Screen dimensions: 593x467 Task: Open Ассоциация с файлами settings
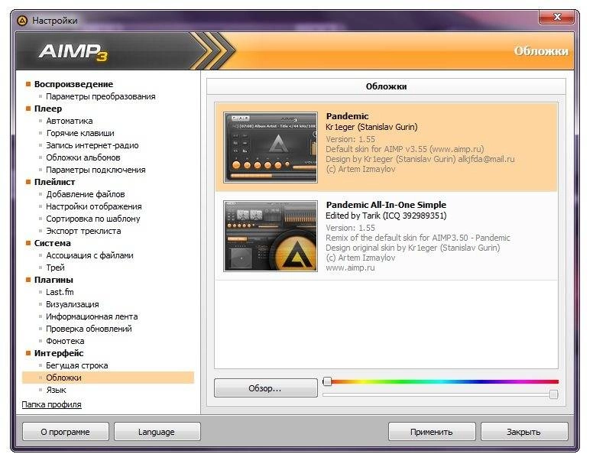coord(89,255)
